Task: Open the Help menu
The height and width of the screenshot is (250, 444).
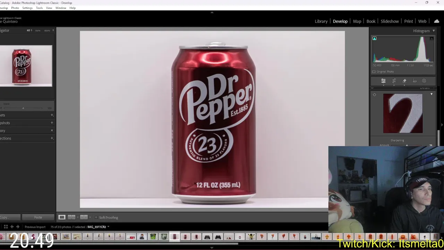Action: [x=72, y=8]
